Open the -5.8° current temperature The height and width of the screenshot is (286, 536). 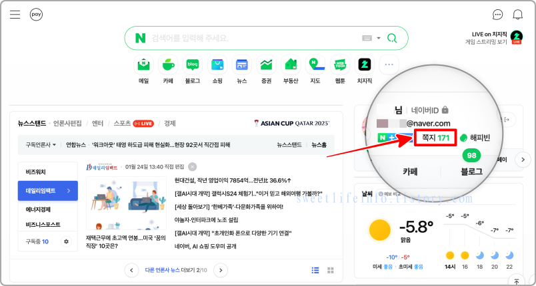417,227
